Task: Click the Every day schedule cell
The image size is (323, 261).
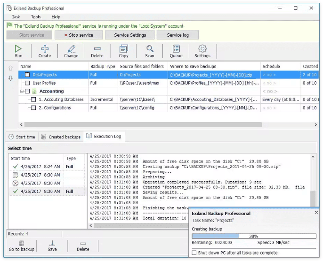Action: click(281, 100)
